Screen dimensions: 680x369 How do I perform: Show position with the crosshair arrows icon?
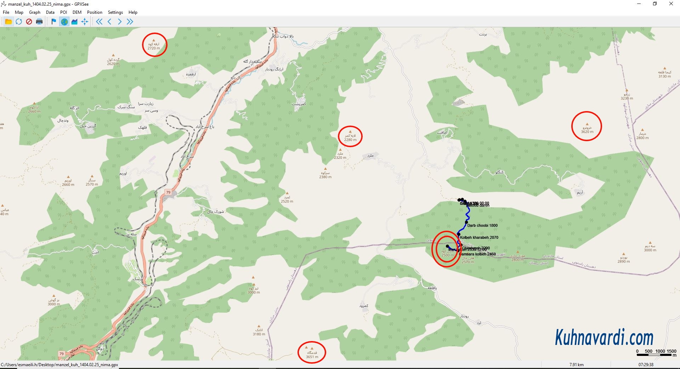(x=85, y=22)
